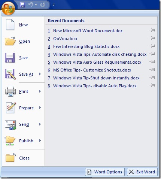Screen dimensions: 161x179
Task: Select the Send menu entry label
Action: (x=24, y=124)
